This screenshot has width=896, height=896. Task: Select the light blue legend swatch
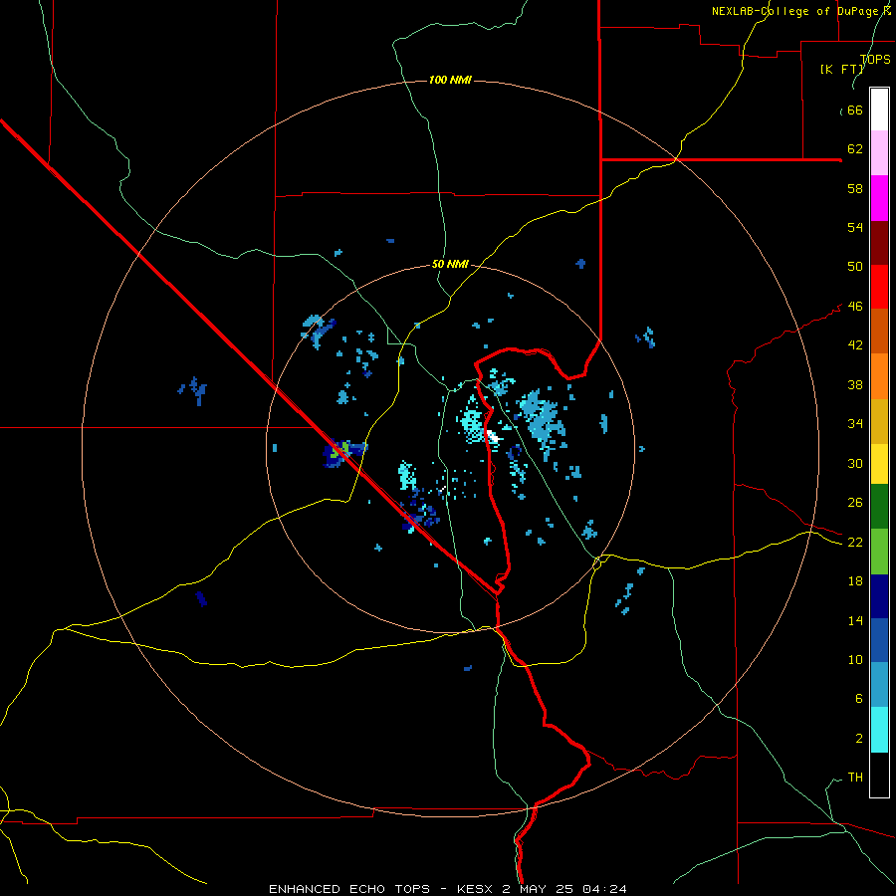(x=879, y=685)
